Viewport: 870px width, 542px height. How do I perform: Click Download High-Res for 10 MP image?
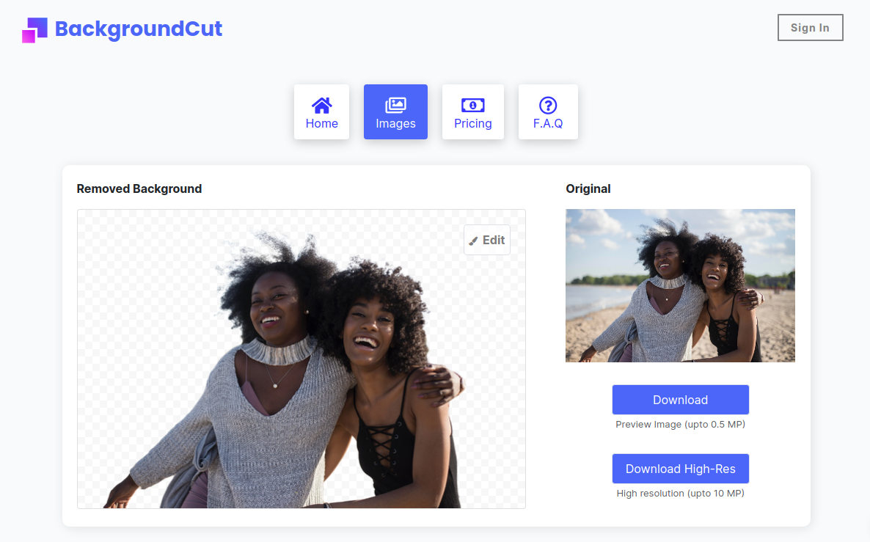coord(680,469)
